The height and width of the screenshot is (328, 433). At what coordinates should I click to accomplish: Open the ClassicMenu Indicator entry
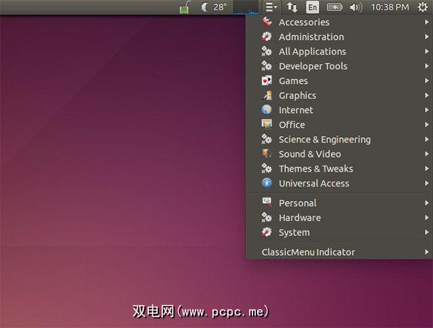click(x=339, y=252)
